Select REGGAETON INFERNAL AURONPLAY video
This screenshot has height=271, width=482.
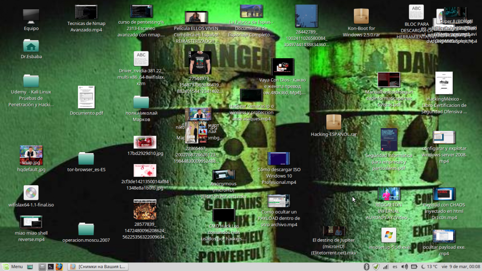[x=388, y=194]
